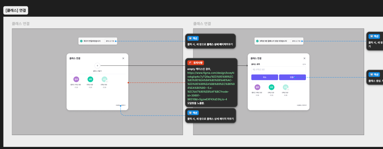Select the light mint class avatar in right modal
This screenshot has width=383, height=149.
286,87
